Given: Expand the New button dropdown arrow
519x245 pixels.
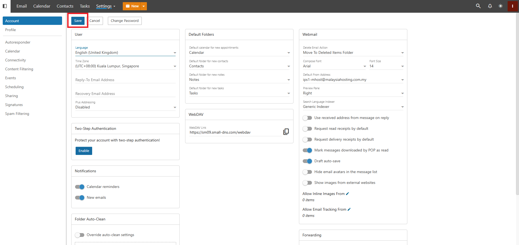Looking at the screenshot, I should click(x=144, y=6).
